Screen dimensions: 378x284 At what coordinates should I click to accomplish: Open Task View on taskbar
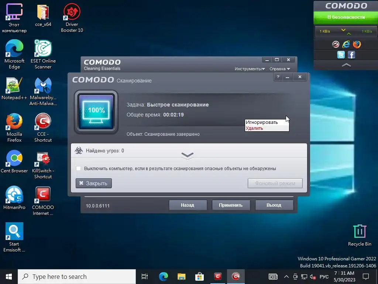tap(145, 277)
